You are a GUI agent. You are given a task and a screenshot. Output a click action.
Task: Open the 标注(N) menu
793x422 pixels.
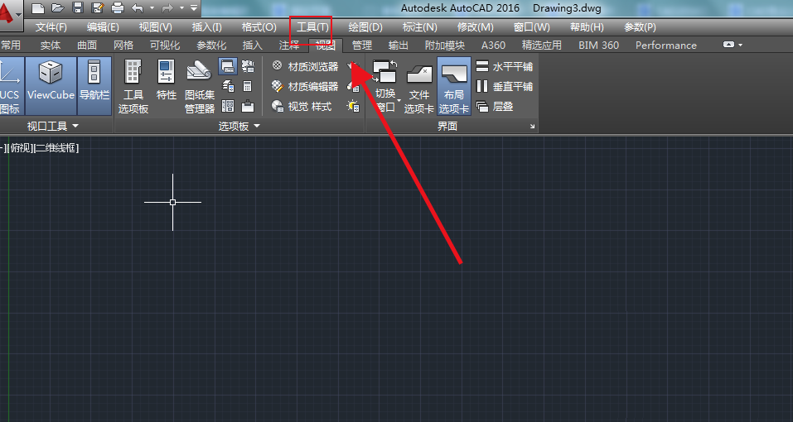click(x=420, y=27)
